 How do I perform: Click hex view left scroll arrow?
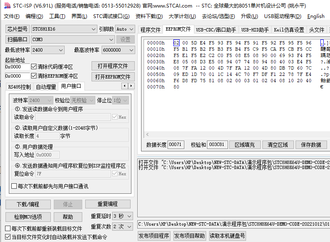[x=147, y=134]
